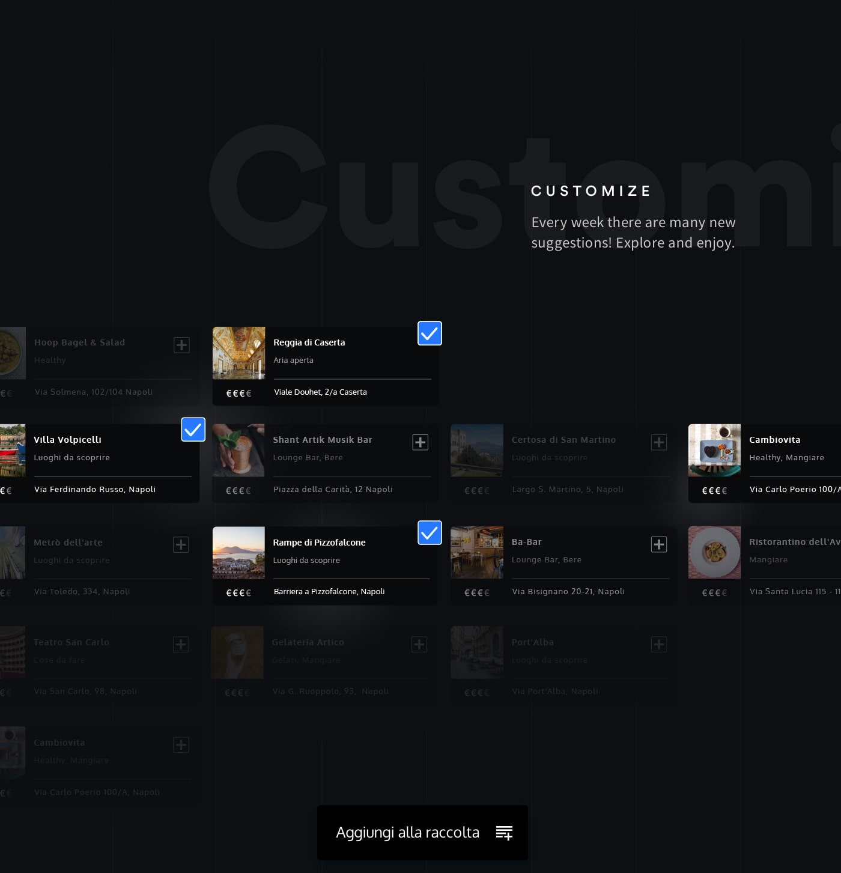The image size is (841, 873).
Task: Open the "Shant Artik Musik Bar" title
Action: click(323, 440)
